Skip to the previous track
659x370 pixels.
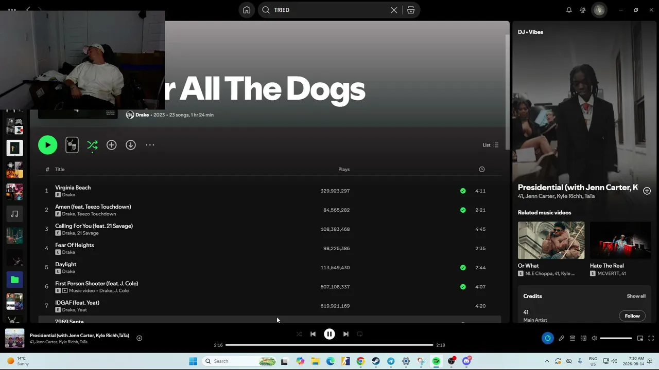point(313,334)
